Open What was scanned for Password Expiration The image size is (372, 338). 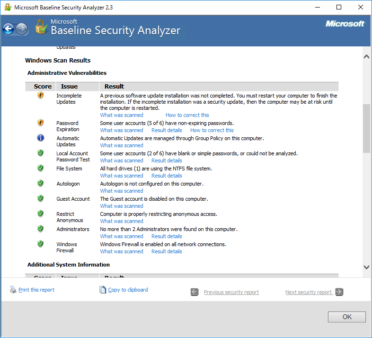tap(122, 130)
